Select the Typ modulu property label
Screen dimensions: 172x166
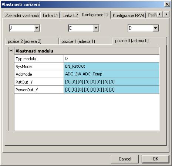(x=39, y=59)
